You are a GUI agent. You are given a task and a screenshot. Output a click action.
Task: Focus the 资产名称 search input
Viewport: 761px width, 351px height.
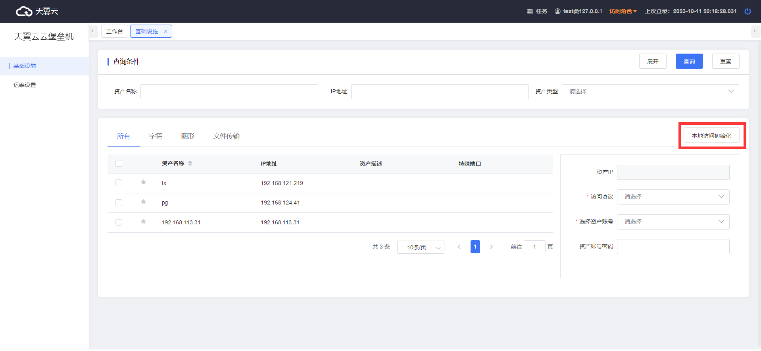click(x=229, y=92)
